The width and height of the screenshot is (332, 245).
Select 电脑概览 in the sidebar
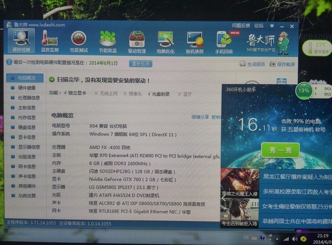point(25,78)
